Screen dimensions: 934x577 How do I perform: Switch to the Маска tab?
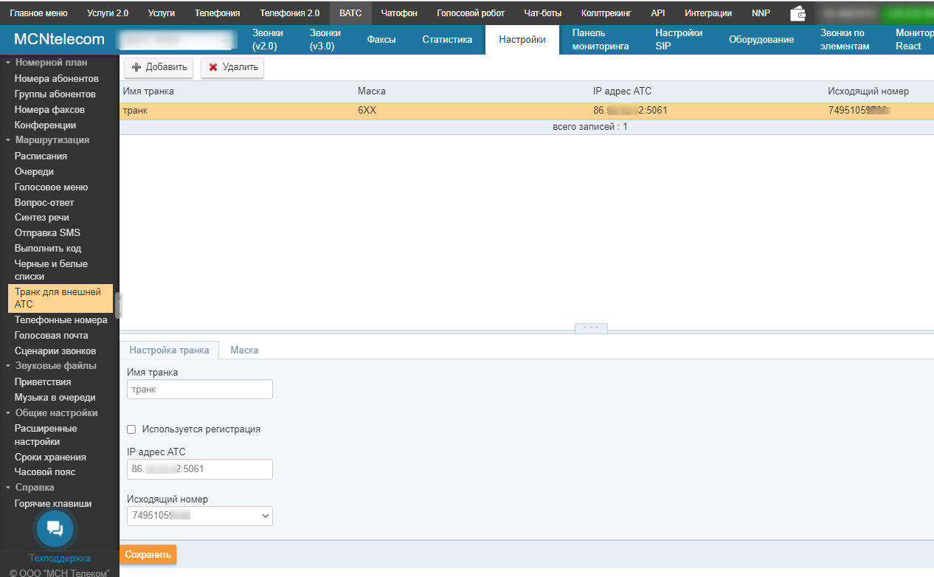click(x=244, y=350)
